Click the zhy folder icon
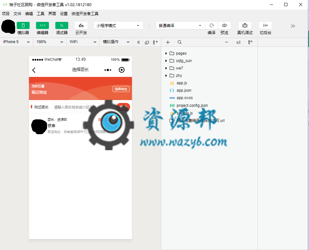The image size is (309, 250). click(172, 76)
